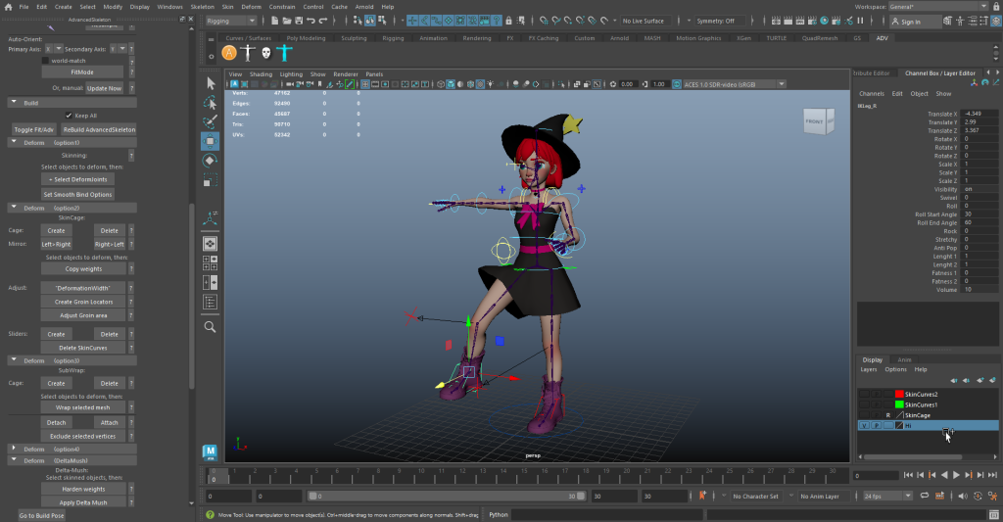Toggle the grid display icon in viewport toolbar
This screenshot has height=522, width=1003.
[365, 84]
